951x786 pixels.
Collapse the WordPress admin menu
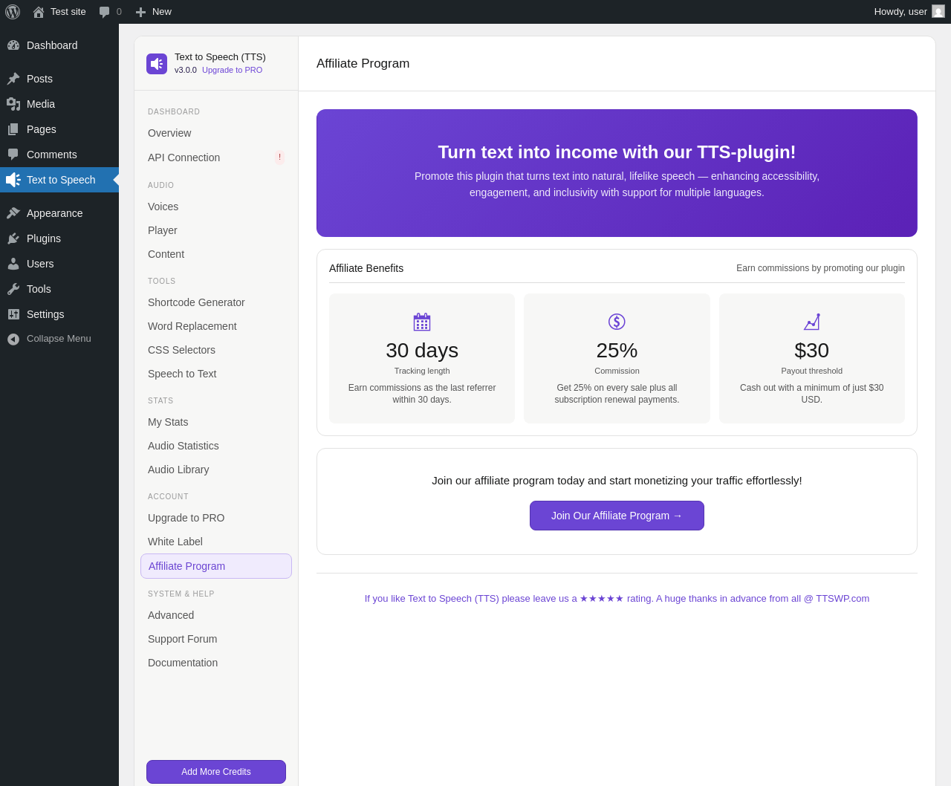(49, 339)
